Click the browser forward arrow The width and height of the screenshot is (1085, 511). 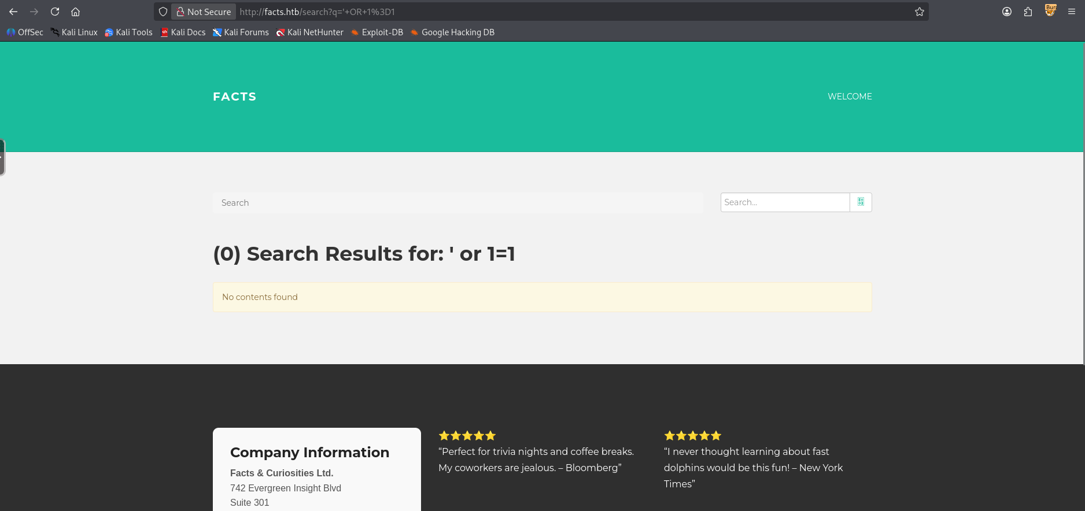point(34,12)
